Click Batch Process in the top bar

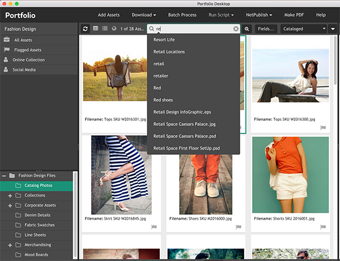coord(182,15)
